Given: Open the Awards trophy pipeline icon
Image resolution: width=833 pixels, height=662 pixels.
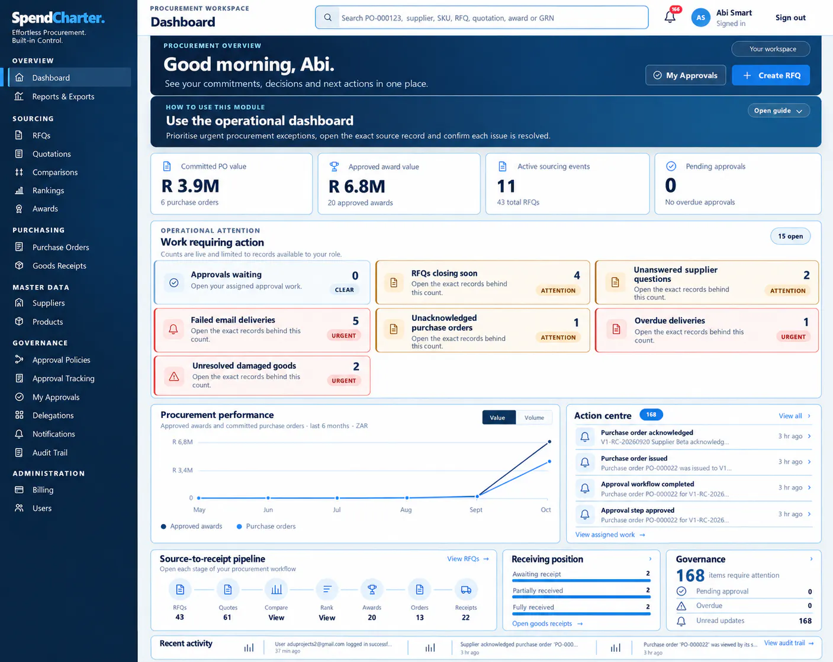Looking at the screenshot, I should click(372, 590).
